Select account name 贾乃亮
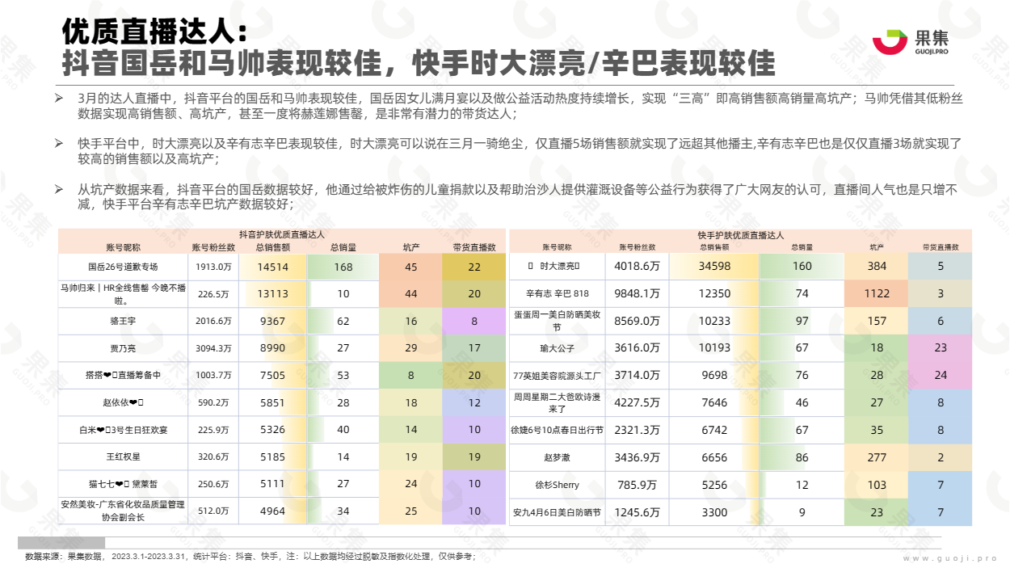This screenshot has width=1010, height=568. coord(123,348)
